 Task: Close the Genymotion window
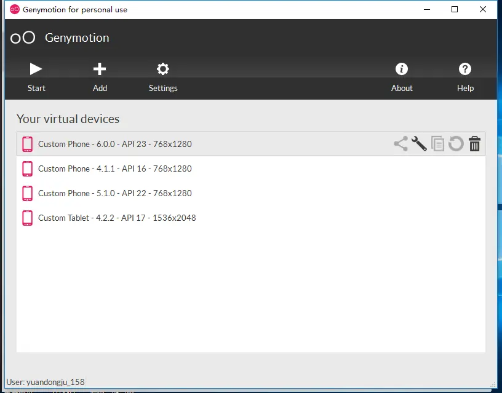pos(483,9)
